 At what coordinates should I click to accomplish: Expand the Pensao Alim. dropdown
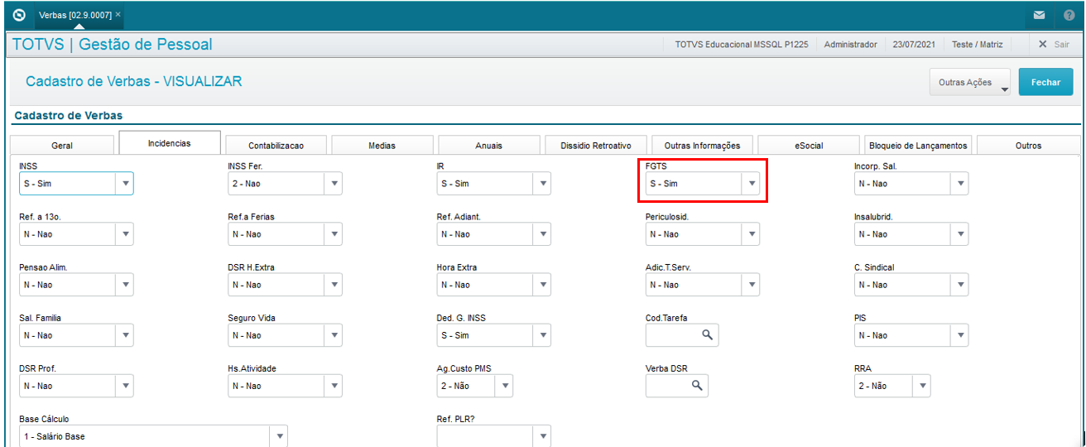coord(126,285)
